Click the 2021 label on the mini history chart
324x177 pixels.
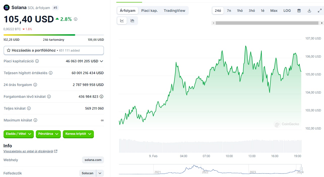point(157,172)
